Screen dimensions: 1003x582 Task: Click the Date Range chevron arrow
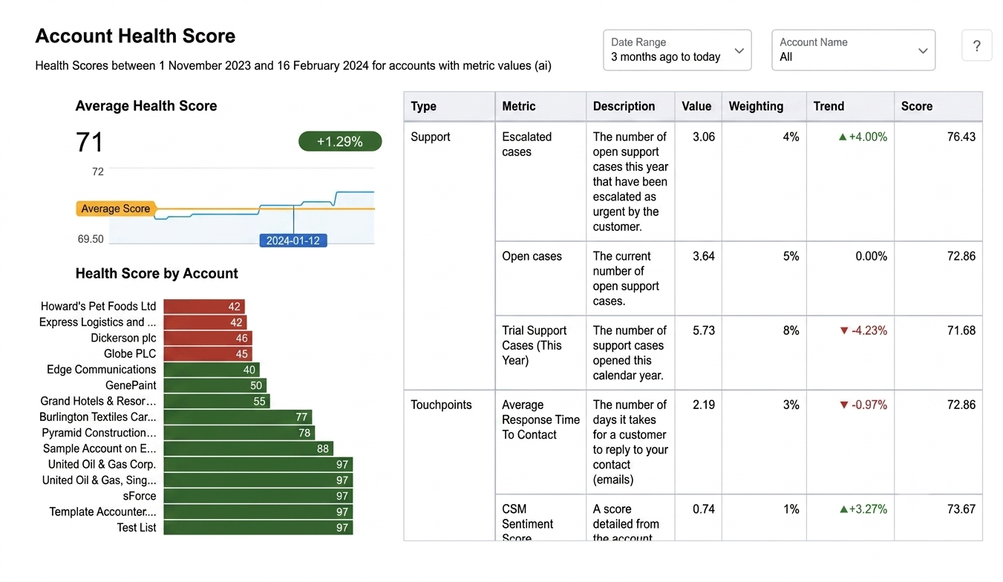[739, 50]
